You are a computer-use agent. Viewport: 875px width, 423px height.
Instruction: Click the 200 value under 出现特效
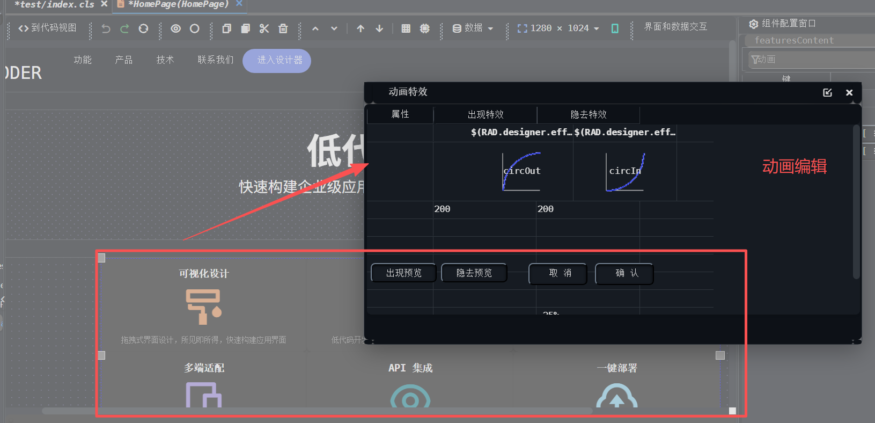pyautogui.click(x=442, y=209)
